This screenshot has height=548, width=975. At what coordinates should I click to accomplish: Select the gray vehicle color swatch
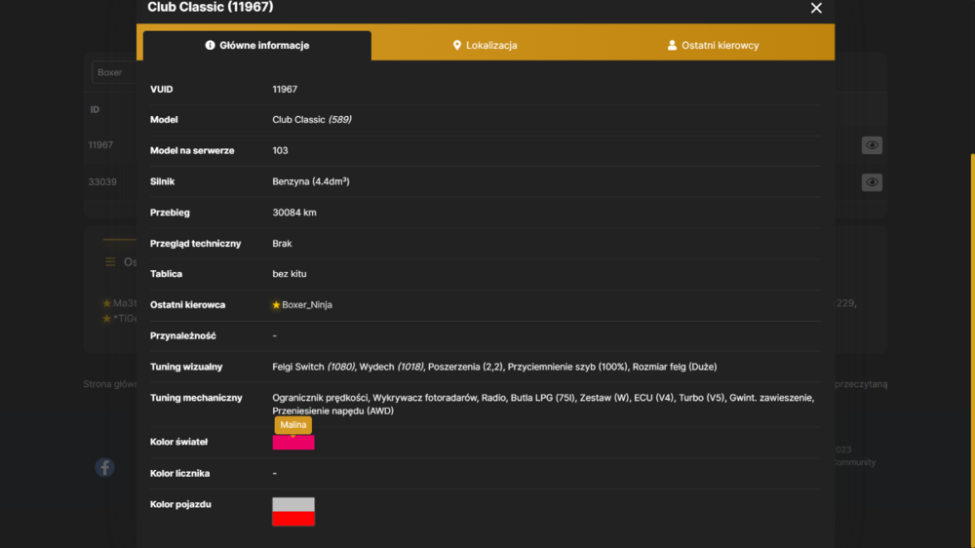[293, 504]
